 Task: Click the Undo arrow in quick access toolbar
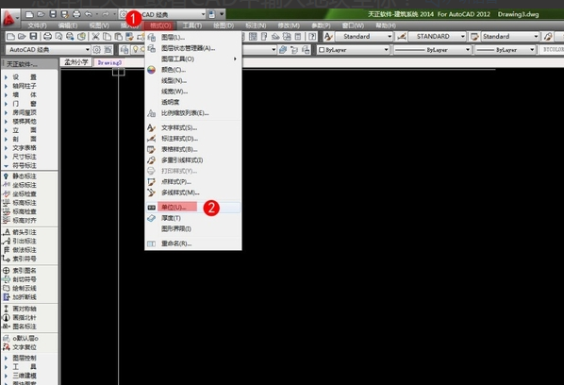coord(88,14)
